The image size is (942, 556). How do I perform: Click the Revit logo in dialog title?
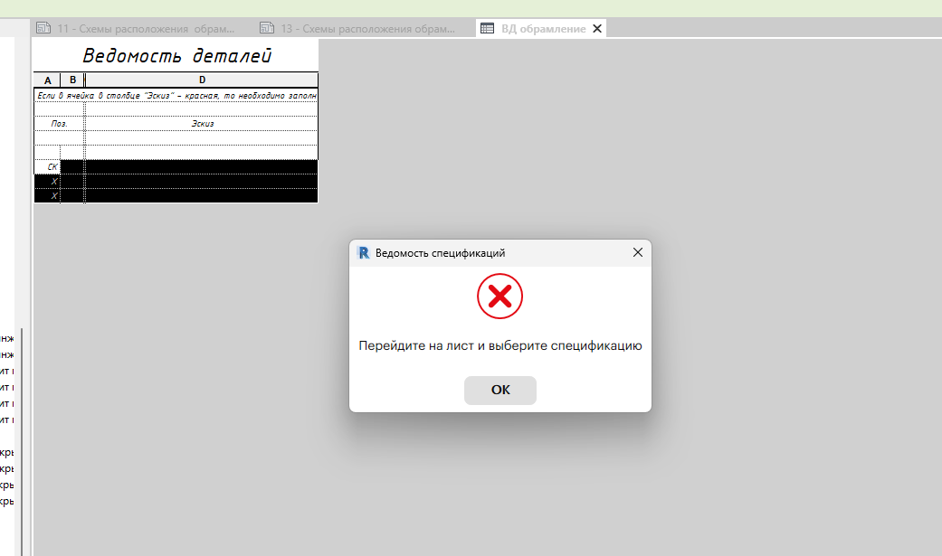pos(364,253)
